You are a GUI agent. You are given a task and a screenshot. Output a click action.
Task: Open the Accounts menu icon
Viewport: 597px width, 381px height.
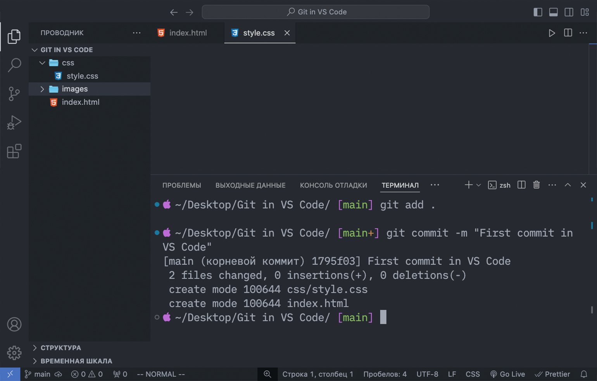(14, 324)
